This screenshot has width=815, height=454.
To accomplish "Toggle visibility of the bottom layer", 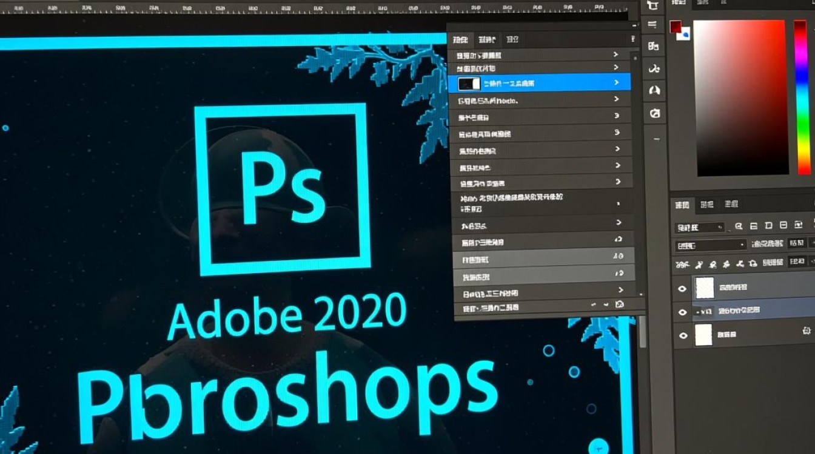I will tap(683, 335).
